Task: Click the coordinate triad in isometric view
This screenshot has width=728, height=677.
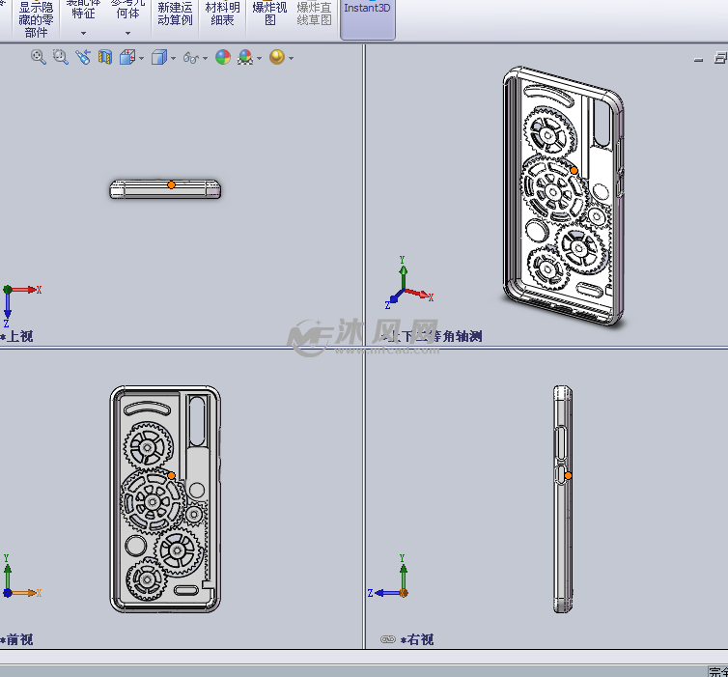Action: pos(408,282)
